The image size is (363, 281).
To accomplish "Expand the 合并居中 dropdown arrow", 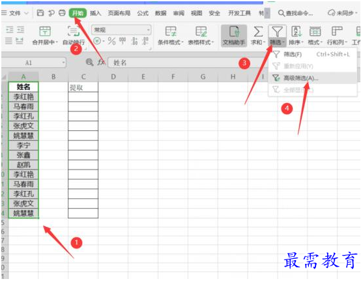I will [x=57, y=42].
